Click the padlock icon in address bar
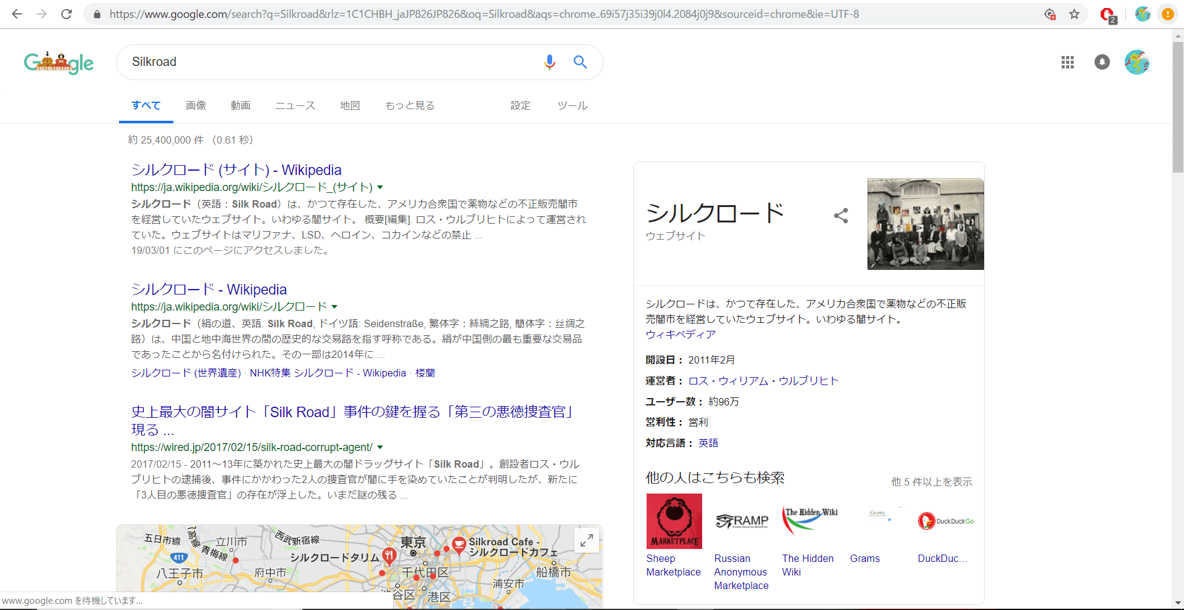 pyautogui.click(x=97, y=14)
